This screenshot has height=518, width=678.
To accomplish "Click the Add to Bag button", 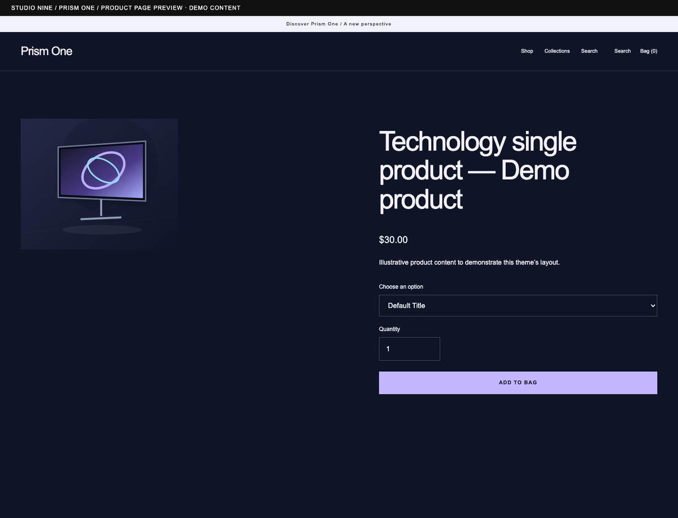I will click(x=518, y=383).
